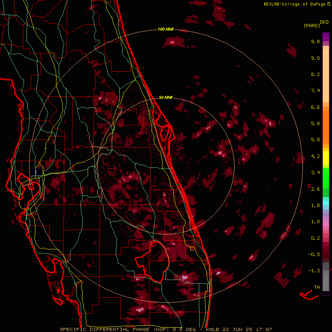Click the DKD product label above scale
Screen dimensions: 332x332
(x=324, y=22)
